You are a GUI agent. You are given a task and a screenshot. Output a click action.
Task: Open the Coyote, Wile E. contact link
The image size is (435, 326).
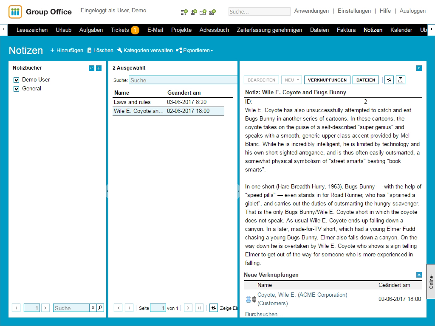point(302,295)
